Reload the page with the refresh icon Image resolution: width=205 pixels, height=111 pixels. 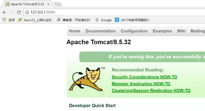[x=19, y=12]
